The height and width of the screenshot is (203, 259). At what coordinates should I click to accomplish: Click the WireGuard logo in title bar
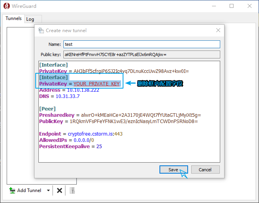click(7, 6)
